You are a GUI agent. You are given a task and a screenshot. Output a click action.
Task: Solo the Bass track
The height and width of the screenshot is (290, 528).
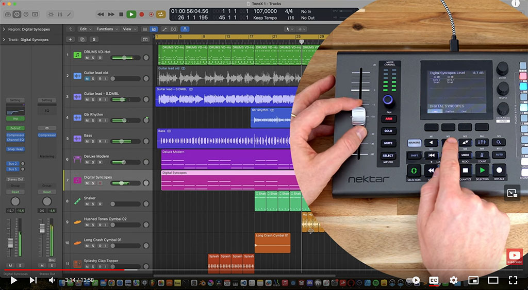93,141
